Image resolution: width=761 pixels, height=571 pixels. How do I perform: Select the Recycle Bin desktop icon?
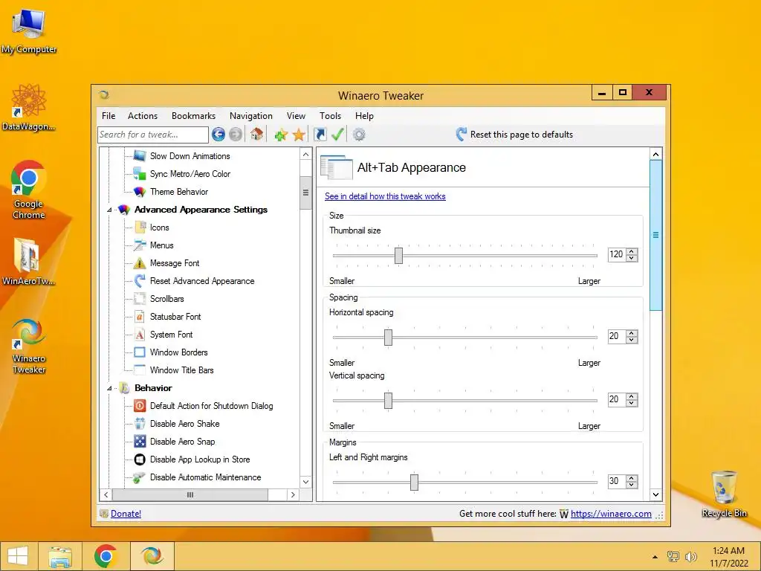[x=724, y=494]
